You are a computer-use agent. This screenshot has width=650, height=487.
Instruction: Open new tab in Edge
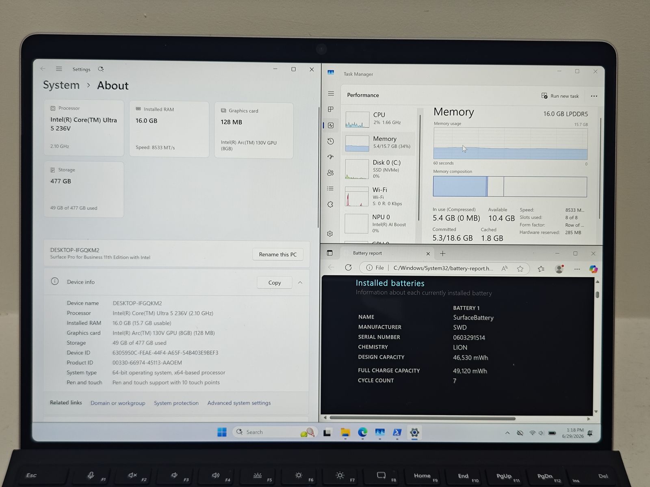pyautogui.click(x=443, y=253)
